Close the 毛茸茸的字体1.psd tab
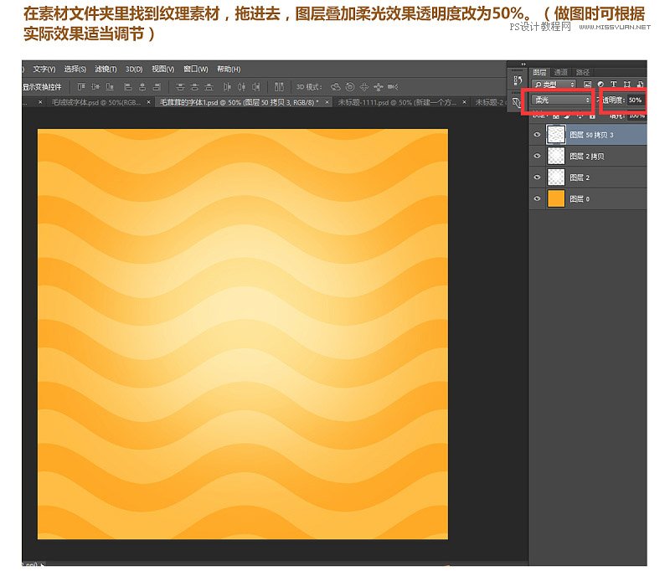This screenshot has height=571, width=670. (327, 102)
